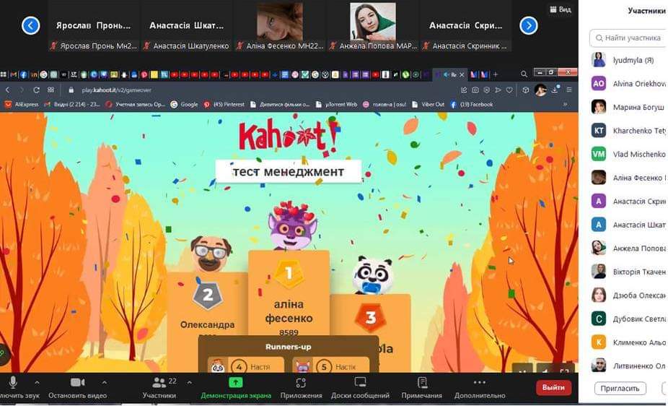The width and height of the screenshot is (668, 406).
Task: Select participant Дубовик Светлана
Action: (x=629, y=319)
